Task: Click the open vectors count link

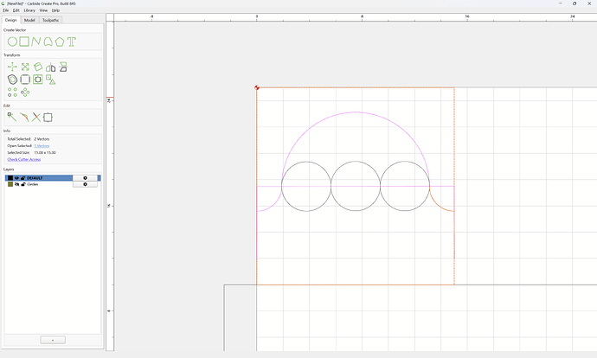Action: (42, 146)
